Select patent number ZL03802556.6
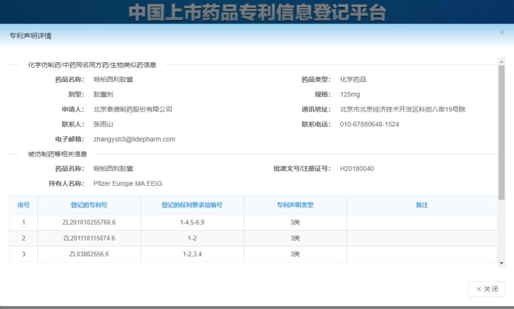The image size is (514, 309). click(x=89, y=254)
